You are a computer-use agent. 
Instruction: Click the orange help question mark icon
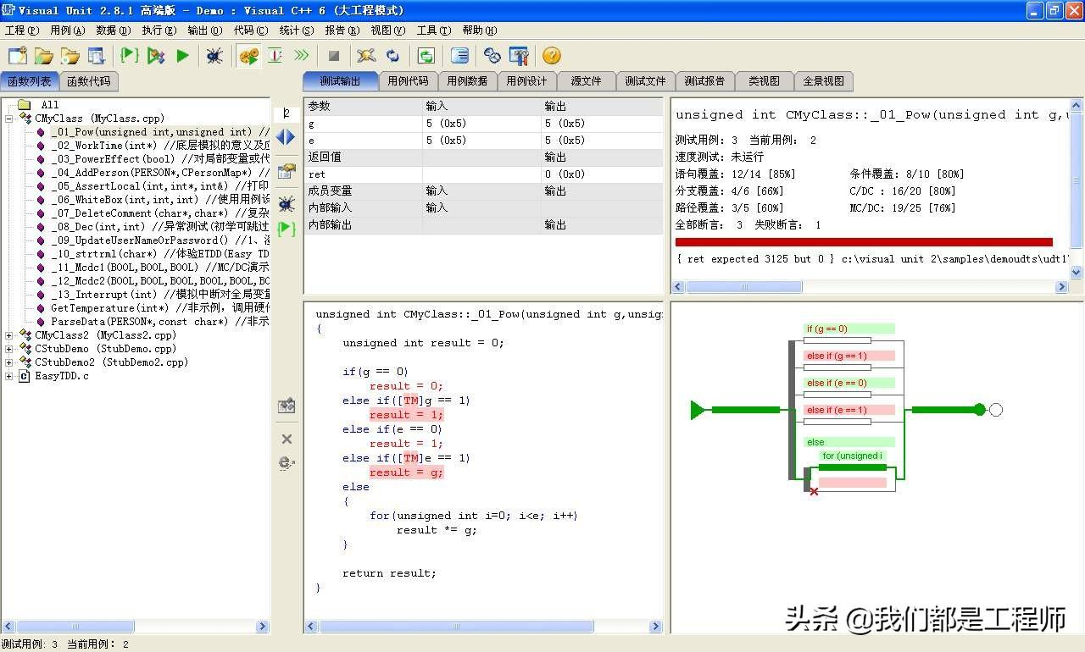coord(552,56)
